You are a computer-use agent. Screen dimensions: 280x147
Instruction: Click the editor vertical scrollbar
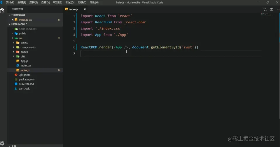tap(279, 66)
